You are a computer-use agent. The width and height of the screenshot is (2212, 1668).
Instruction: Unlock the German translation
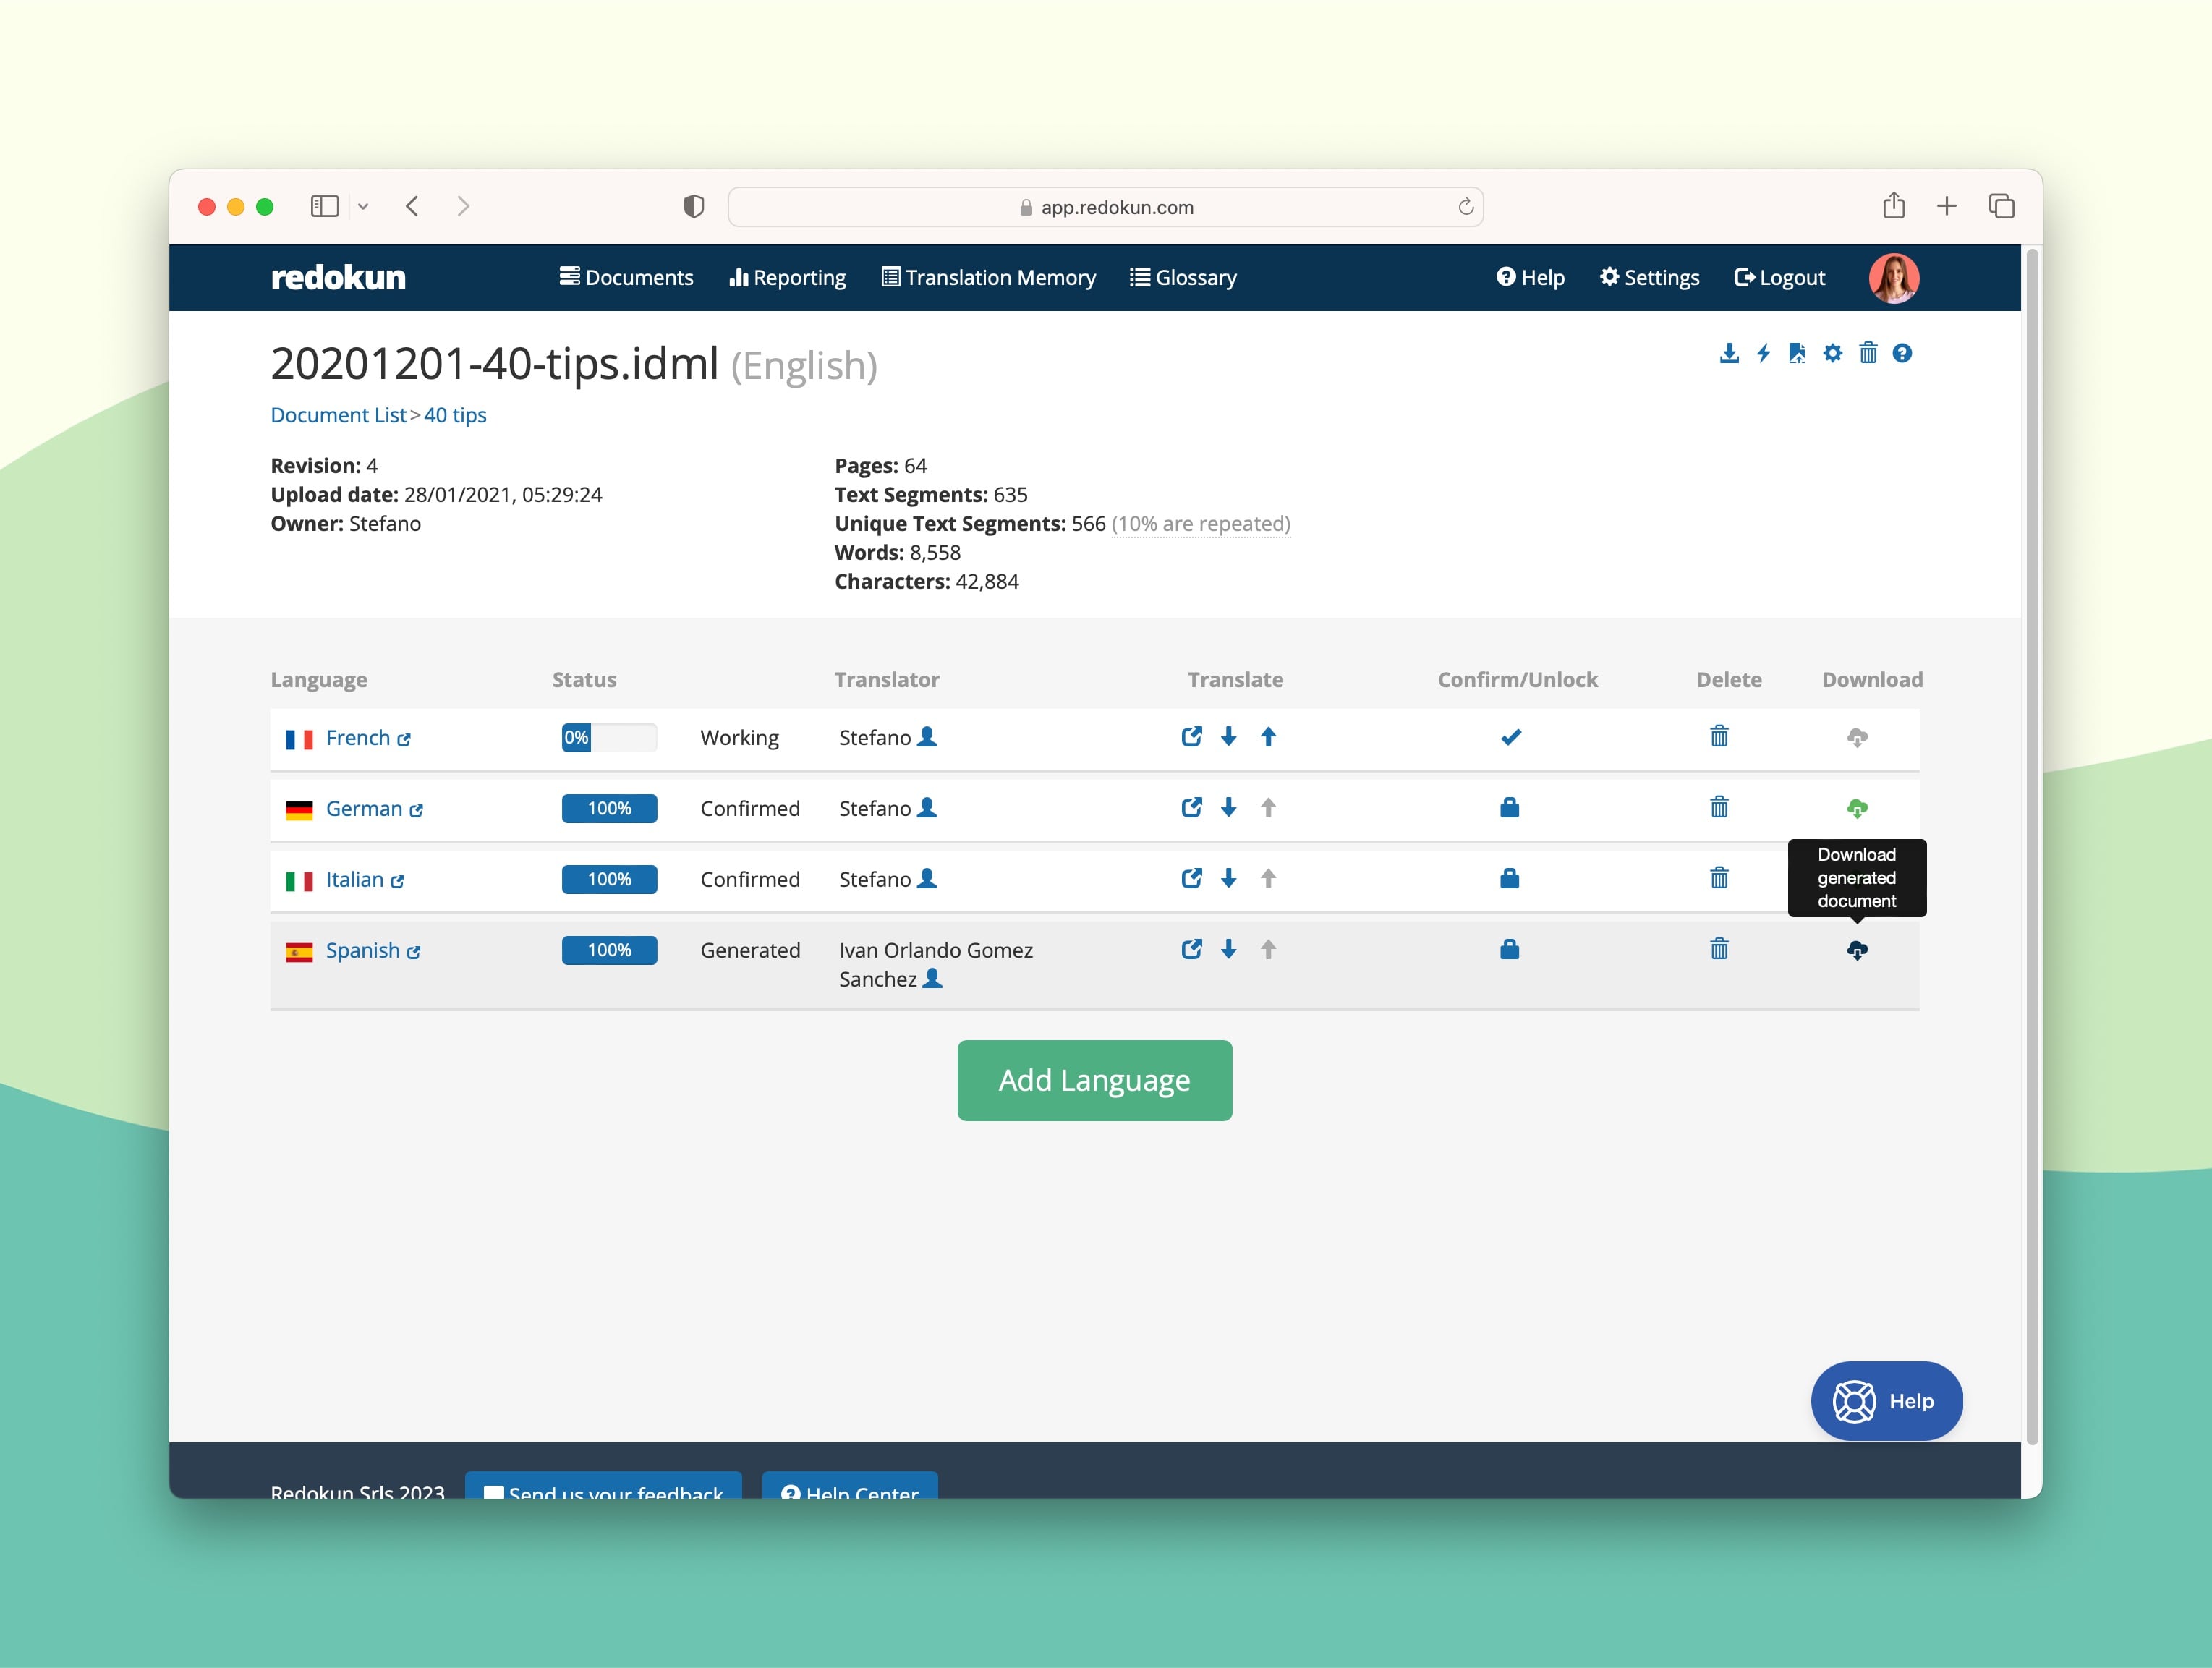(1509, 808)
